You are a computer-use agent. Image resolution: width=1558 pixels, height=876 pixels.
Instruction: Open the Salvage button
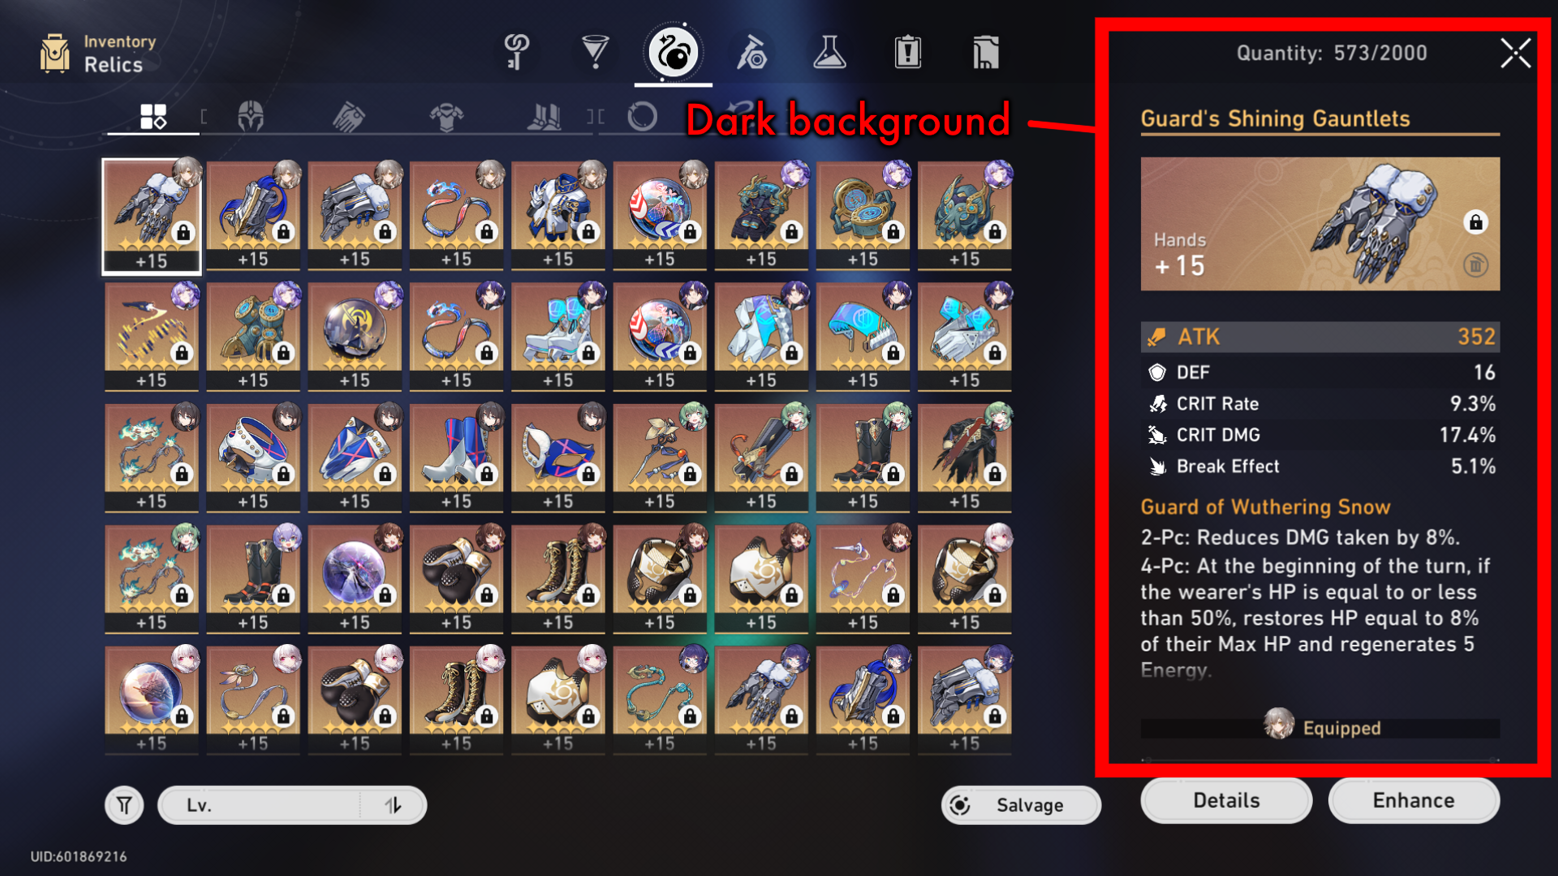(x=1021, y=805)
